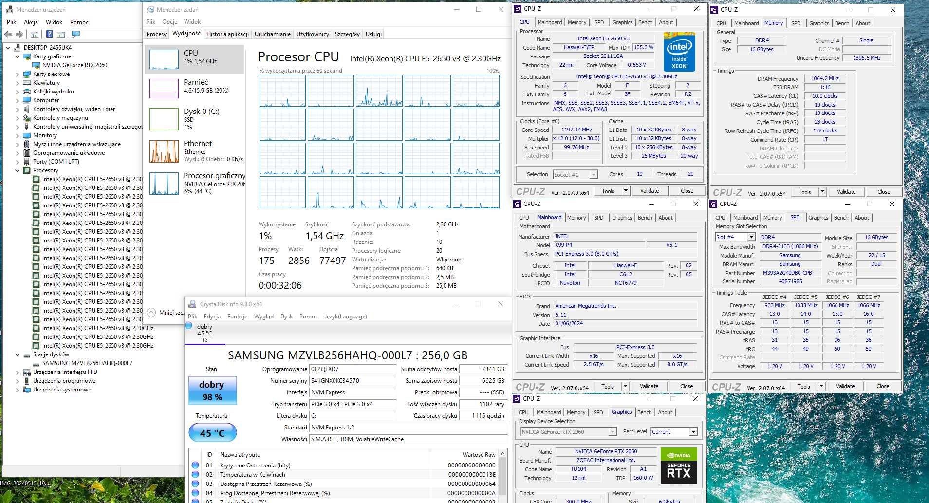Viewport: 929px width, 503px height.
Task: Click Tools button in CPU-Z Mainboard window
Action: [608, 386]
